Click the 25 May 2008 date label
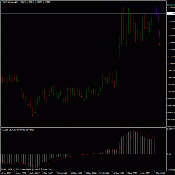The width and height of the screenshot is (175, 175). [90, 173]
